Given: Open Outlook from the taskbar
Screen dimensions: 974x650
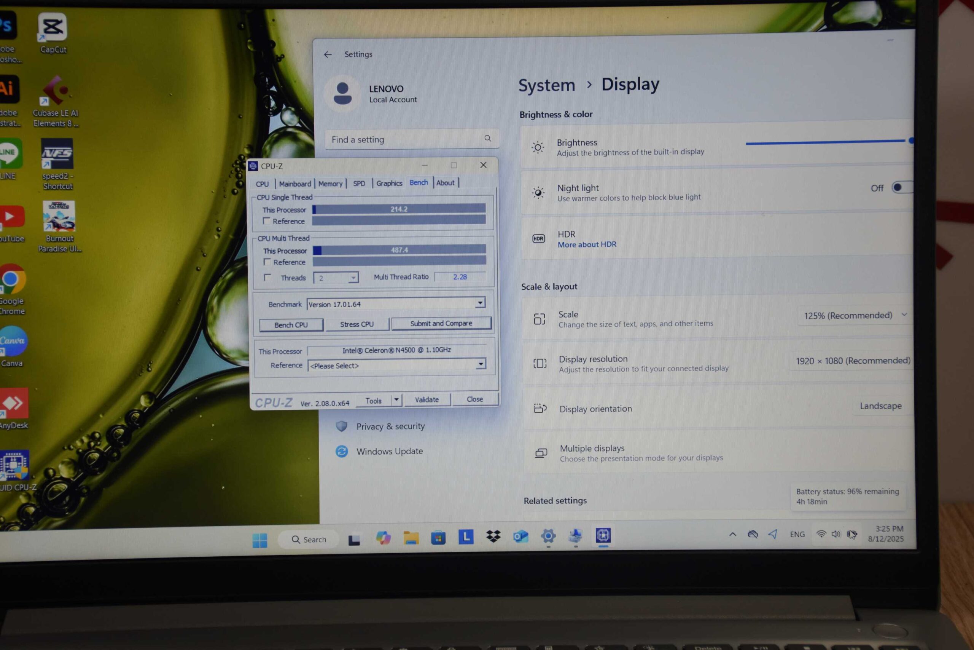Looking at the screenshot, I should tap(520, 537).
